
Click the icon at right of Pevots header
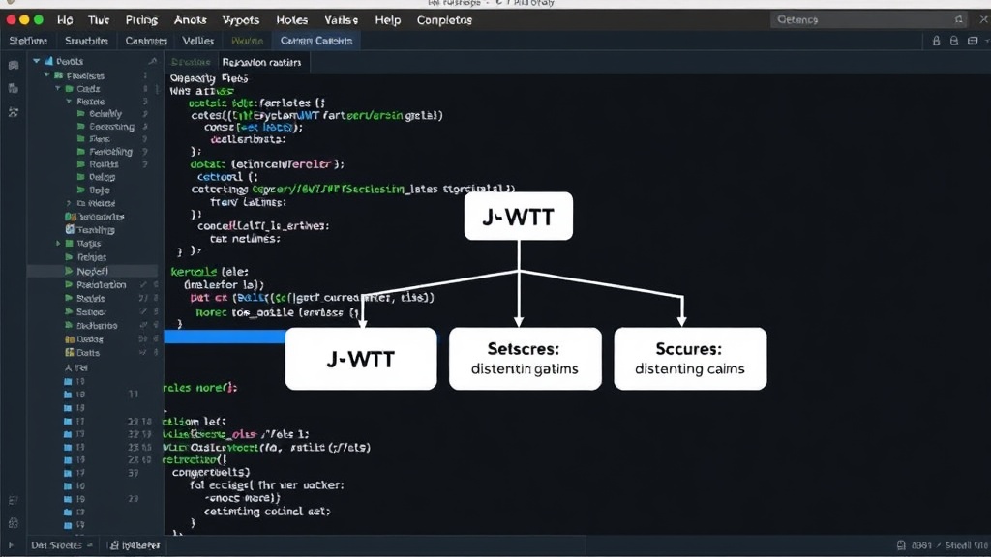coord(152,61)
